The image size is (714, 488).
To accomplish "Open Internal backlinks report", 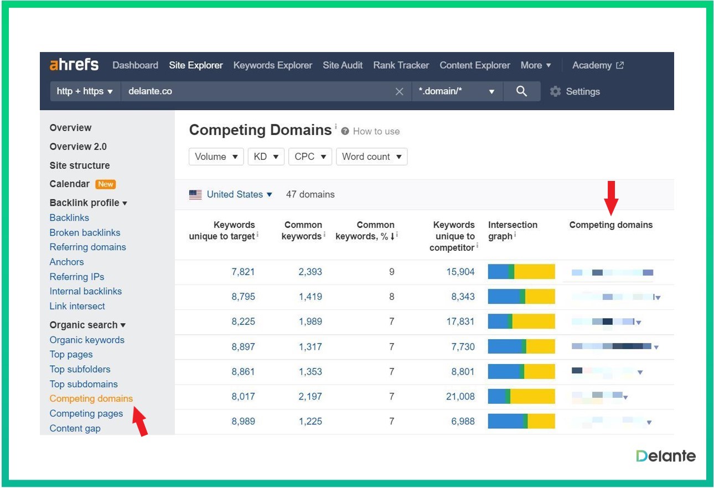I will [85, 292].
